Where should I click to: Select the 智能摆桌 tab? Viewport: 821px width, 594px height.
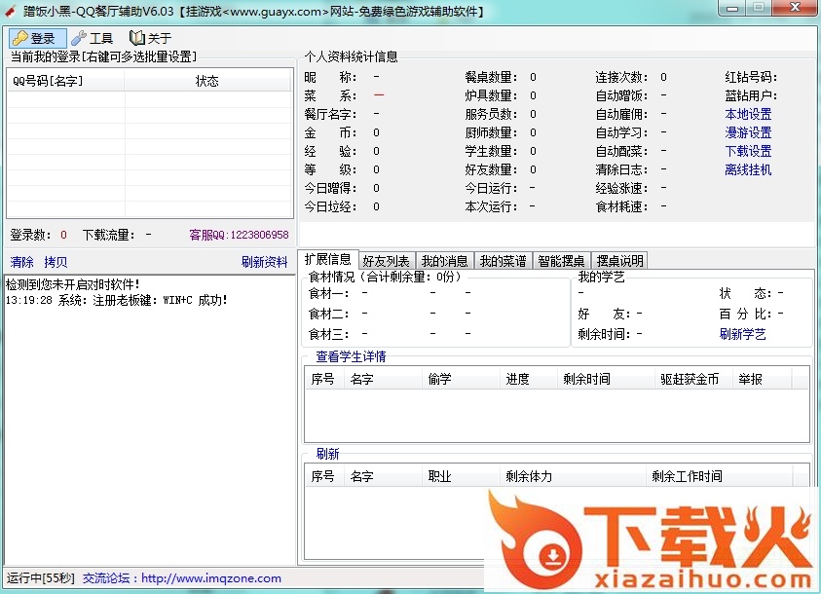point(561,261)
